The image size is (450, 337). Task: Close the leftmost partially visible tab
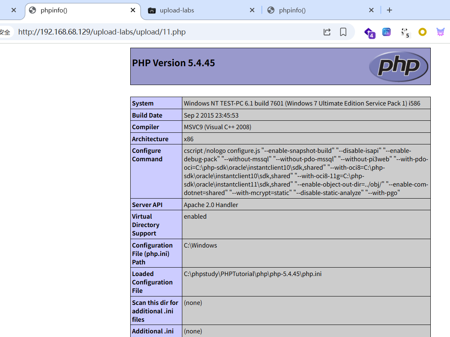[14, 10]
